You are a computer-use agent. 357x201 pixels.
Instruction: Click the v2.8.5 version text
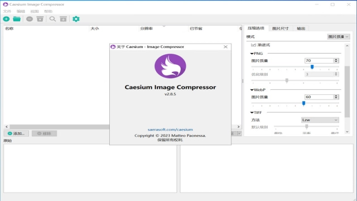click(x=170, y=94)
